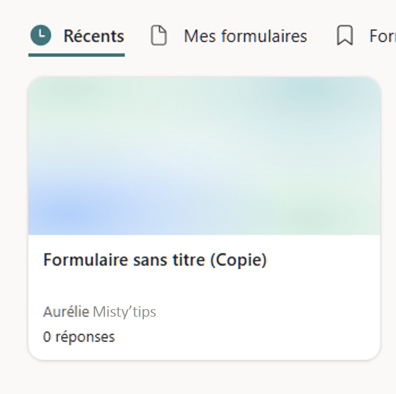This screenshot has width=396, height=394.
Task: Click the document icon for Mes formulaires
Action: click(159, 35)
